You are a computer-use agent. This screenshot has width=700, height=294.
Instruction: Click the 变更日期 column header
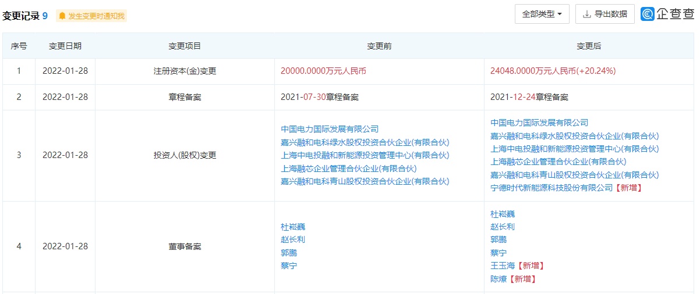click(x=65, y=46)
